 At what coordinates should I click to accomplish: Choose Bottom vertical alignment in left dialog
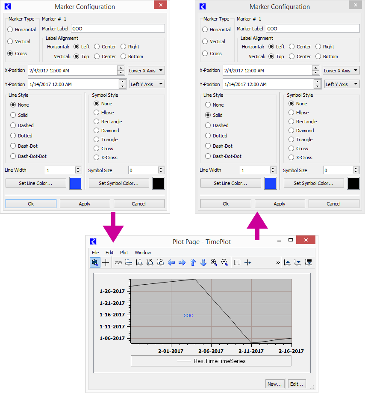(x=132, y=57)
